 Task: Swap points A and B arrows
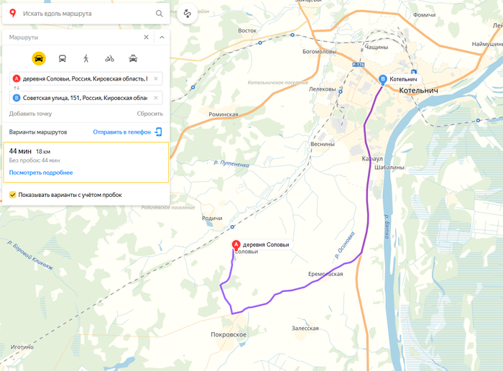17,88
